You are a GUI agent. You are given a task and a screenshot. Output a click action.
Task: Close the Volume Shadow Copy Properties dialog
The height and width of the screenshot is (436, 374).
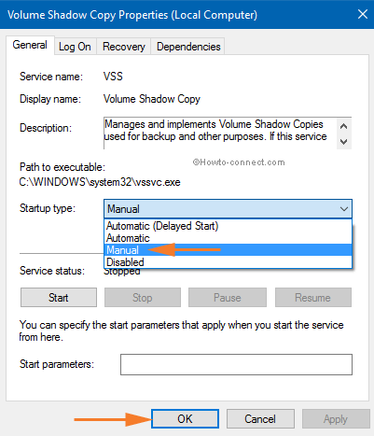[363, 14]
